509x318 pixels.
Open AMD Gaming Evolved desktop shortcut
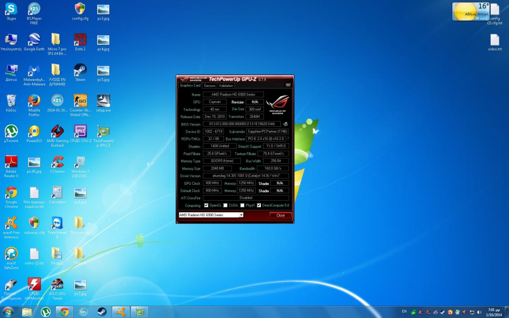click(57, 136)
